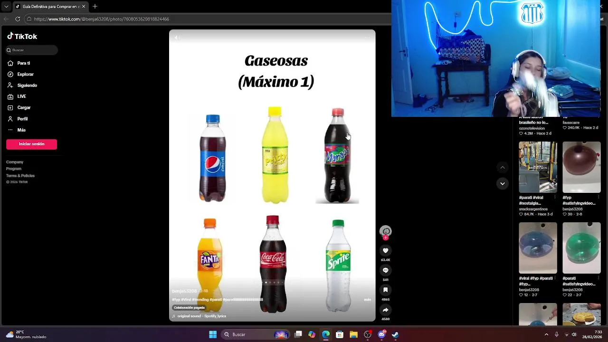Open the #fyp chocolate ball video thumbnail

(x=581, y=167)
